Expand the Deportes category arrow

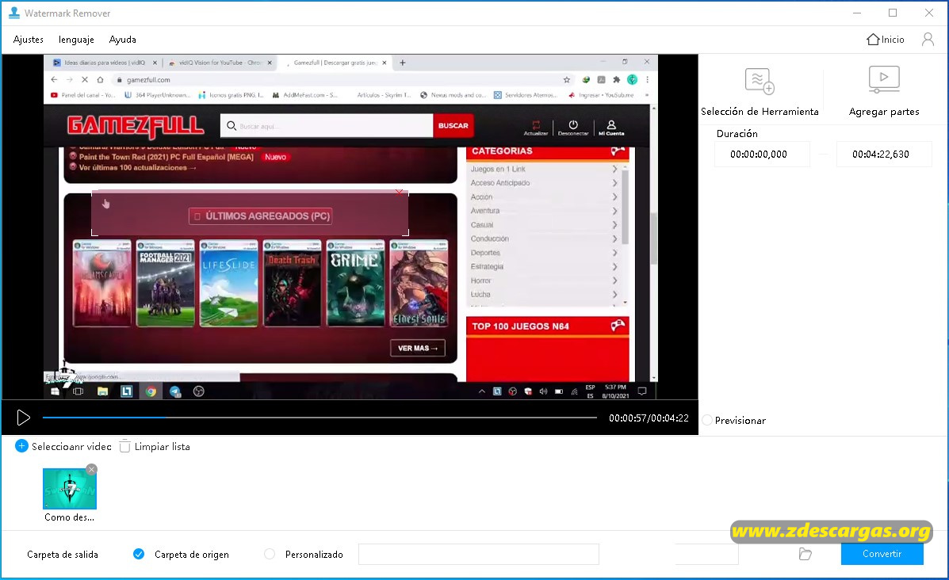(x=615, y=253)
